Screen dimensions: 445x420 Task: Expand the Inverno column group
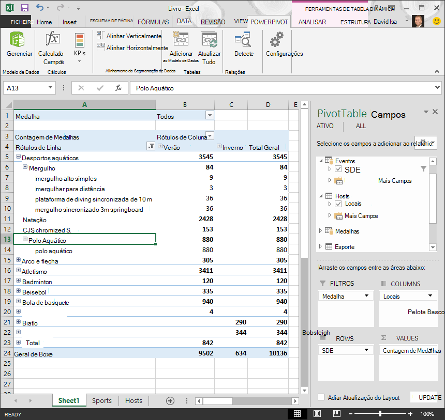point(219,146)
